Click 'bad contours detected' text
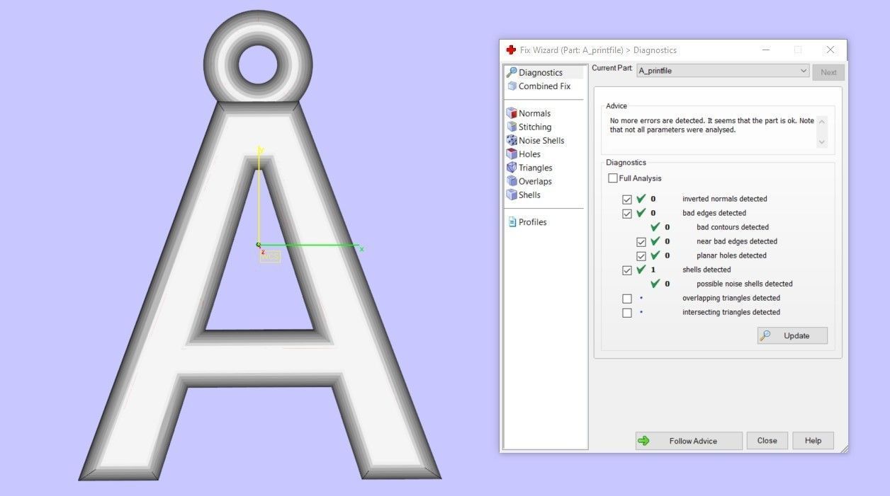The height and width of the screenshot is (496, 890). tap(733, 227)
